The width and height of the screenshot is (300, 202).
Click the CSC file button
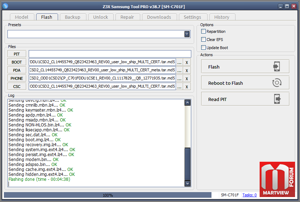(17, 87)
